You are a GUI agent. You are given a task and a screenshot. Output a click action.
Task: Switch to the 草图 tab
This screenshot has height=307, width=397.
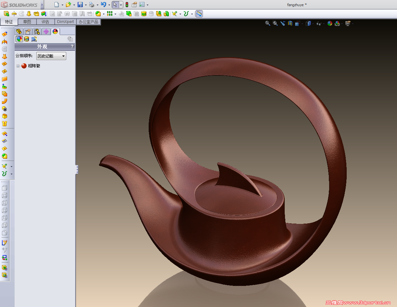click(x=27, y=22)
